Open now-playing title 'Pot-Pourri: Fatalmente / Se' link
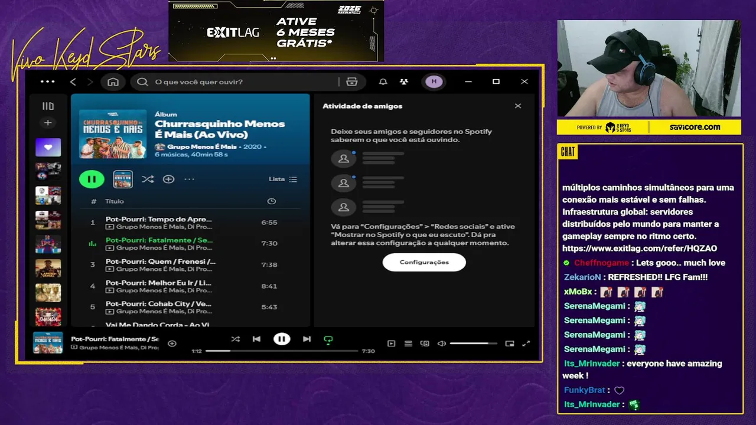Viewport: 756px width, 425px height. [x=115, y=339]
